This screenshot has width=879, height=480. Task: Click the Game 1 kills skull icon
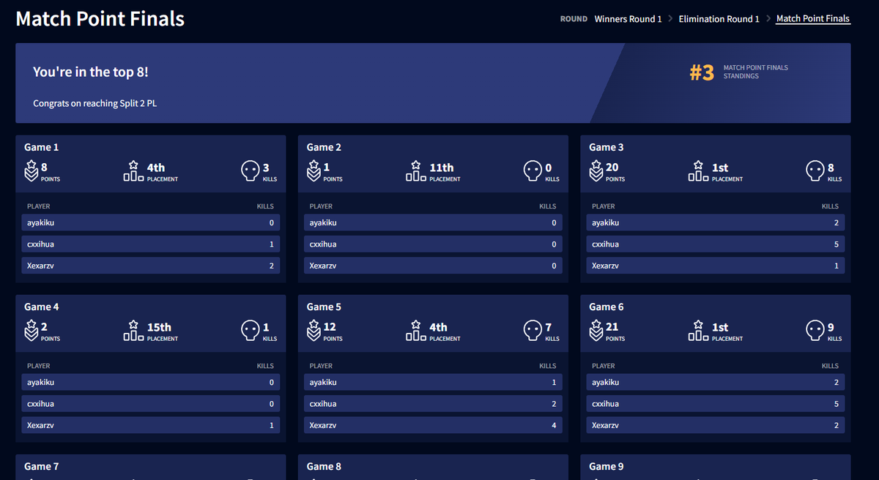pos(251,171)
